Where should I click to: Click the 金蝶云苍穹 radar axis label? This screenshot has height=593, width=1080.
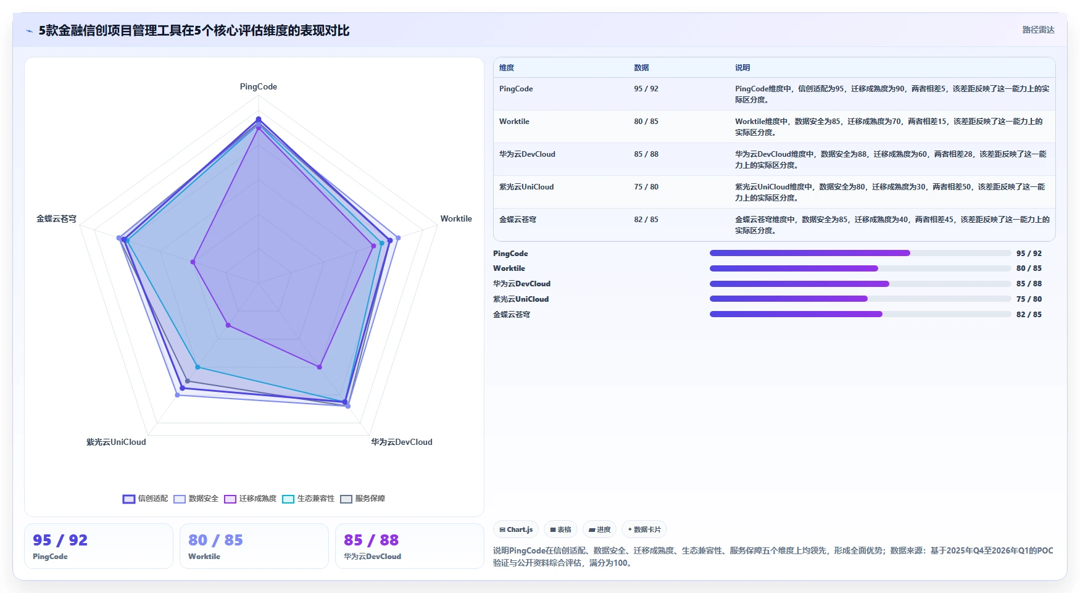coord(56,218)
